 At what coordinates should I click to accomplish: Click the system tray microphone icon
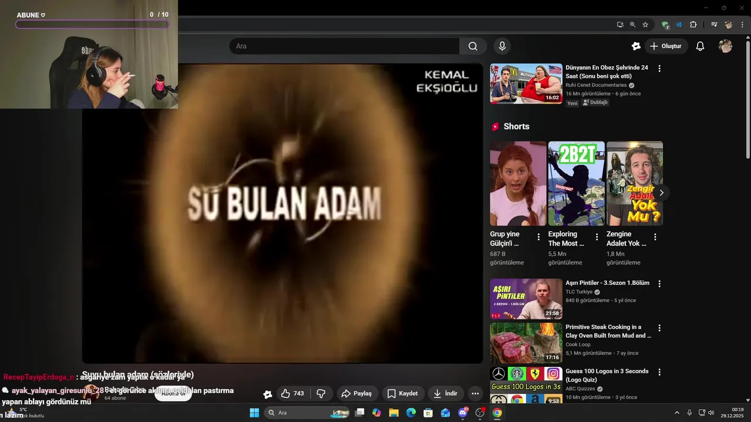click(x=689, y=413)
